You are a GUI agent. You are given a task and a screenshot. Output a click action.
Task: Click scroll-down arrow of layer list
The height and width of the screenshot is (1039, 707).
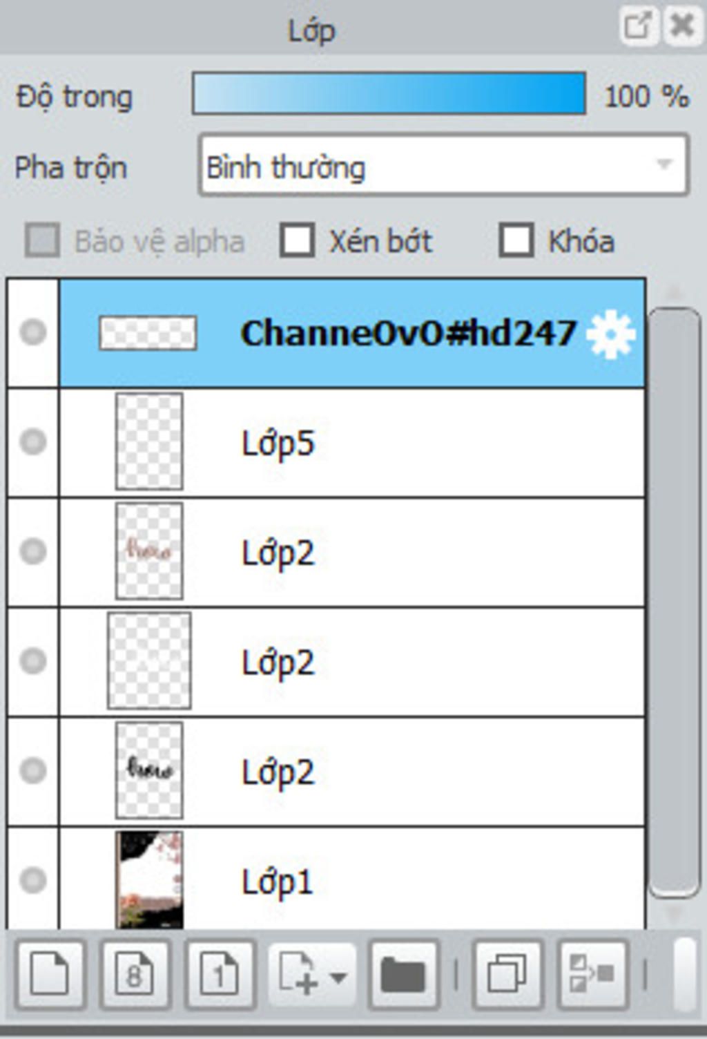(672, 915)
